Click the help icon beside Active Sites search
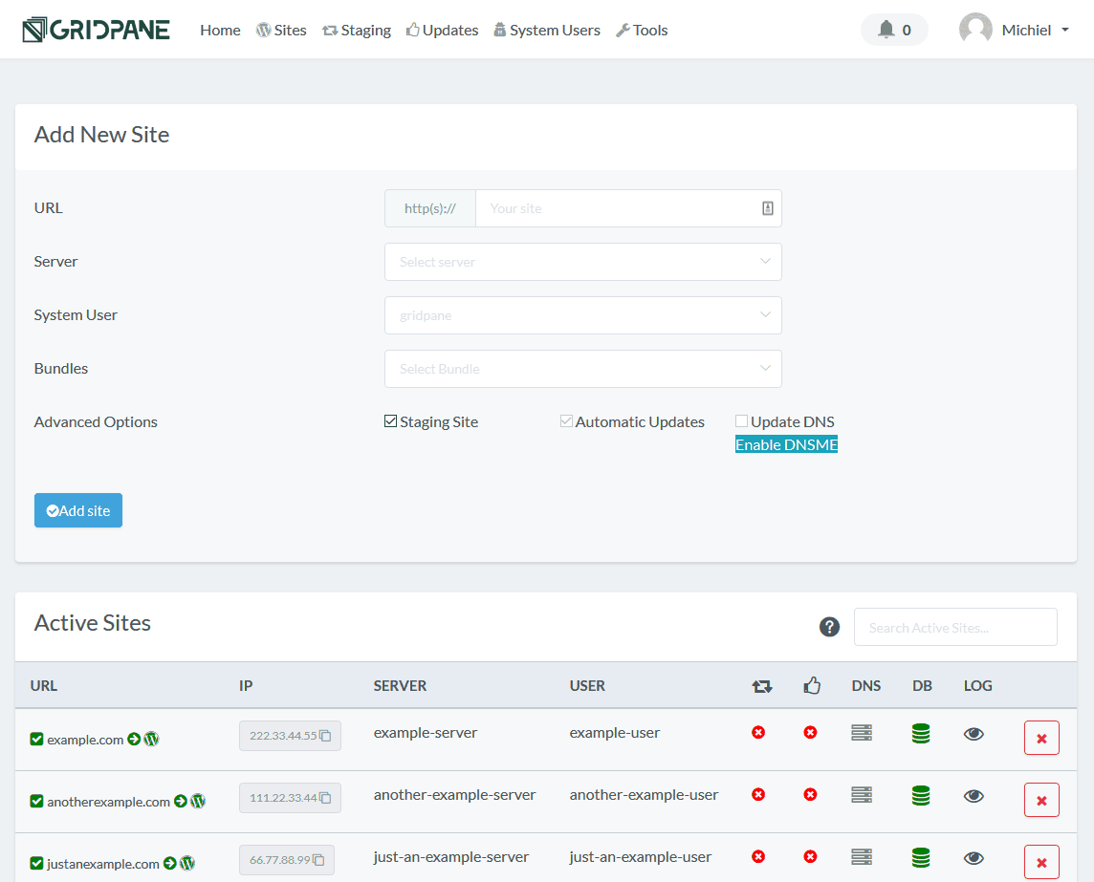 click(x=828, y=627)
